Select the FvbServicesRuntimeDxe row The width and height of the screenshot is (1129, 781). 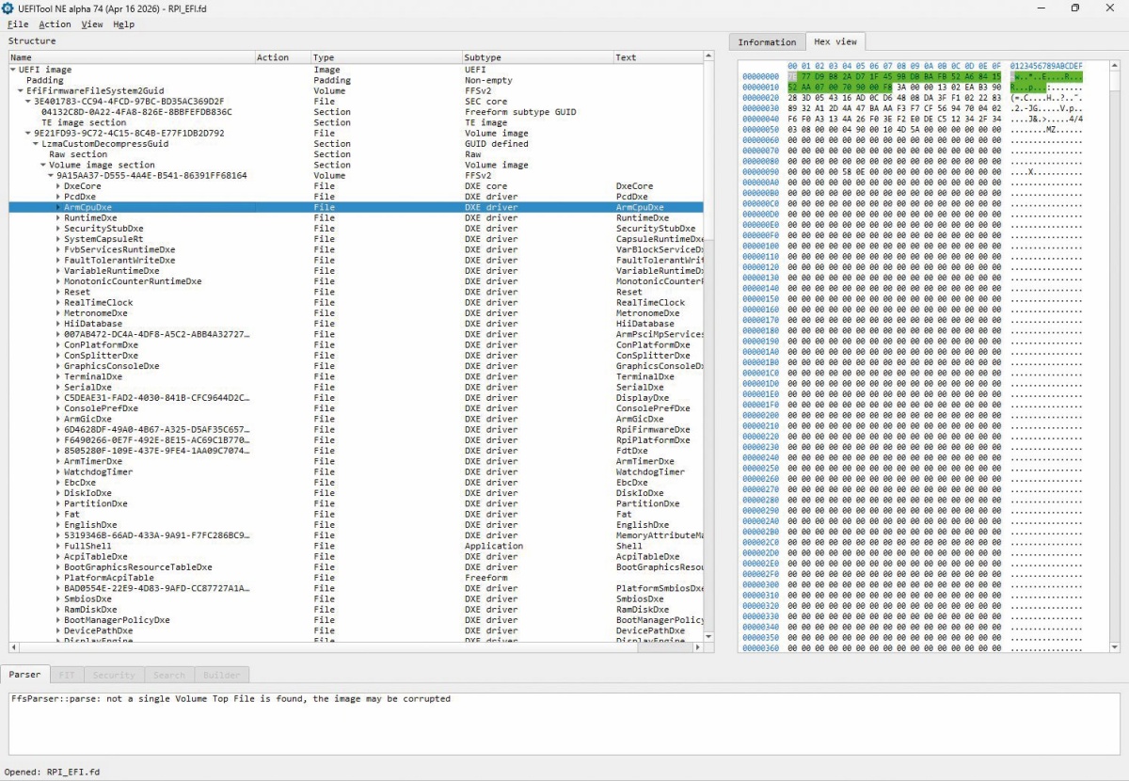coord(356,249)
